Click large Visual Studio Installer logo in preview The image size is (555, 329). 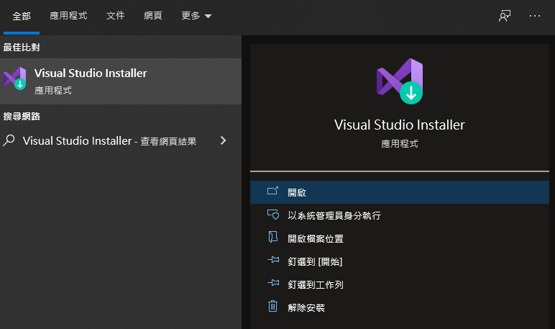pyautogui.click(x=400, y=81)
